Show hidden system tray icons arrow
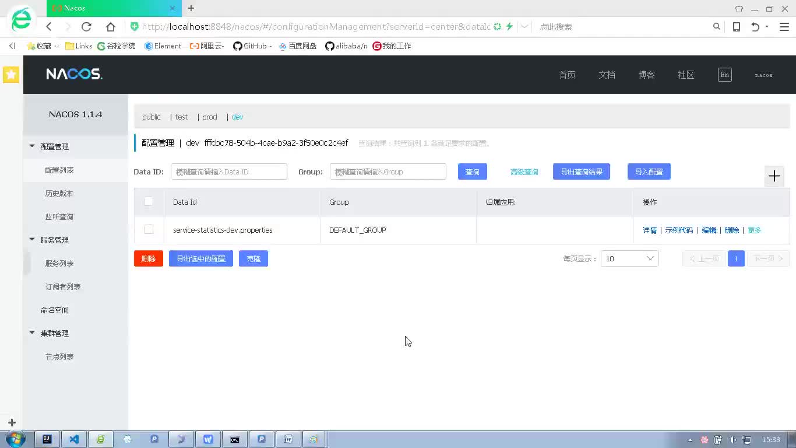This screenshot has width=796, height=448. [691, 440]
